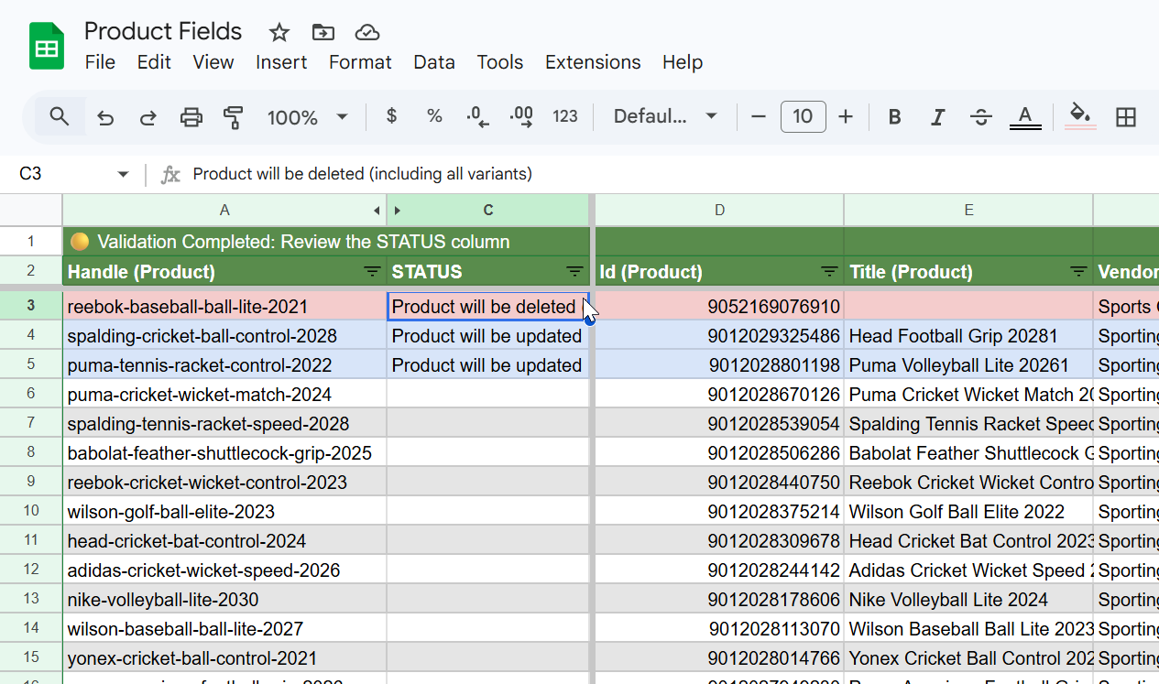Decrease decimal places for selection
This screenshot has width=1159, height=684.
tap(477, 116)
